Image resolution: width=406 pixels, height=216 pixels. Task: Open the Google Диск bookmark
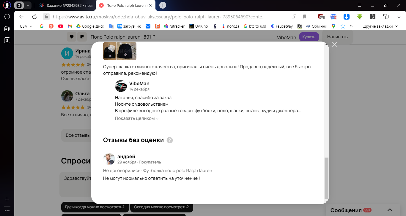(90, 26)
